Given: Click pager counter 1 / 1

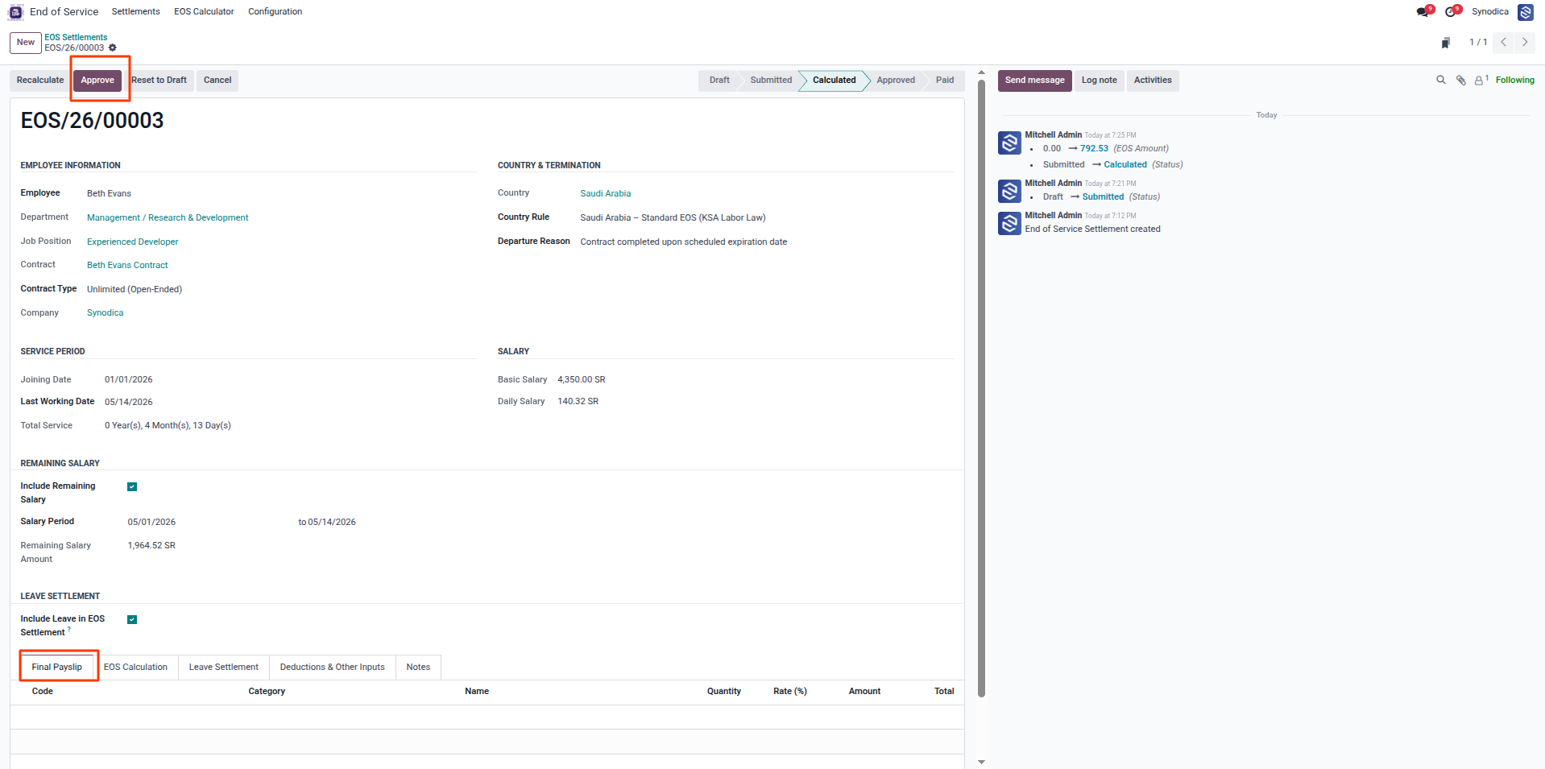Looking at the screenshot, I should coord(1478,43).
